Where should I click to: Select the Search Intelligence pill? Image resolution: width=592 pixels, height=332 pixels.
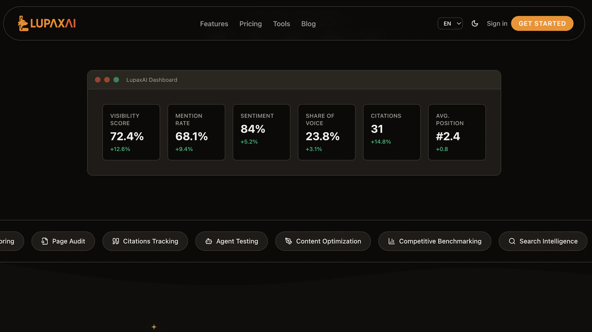[543, 241]
